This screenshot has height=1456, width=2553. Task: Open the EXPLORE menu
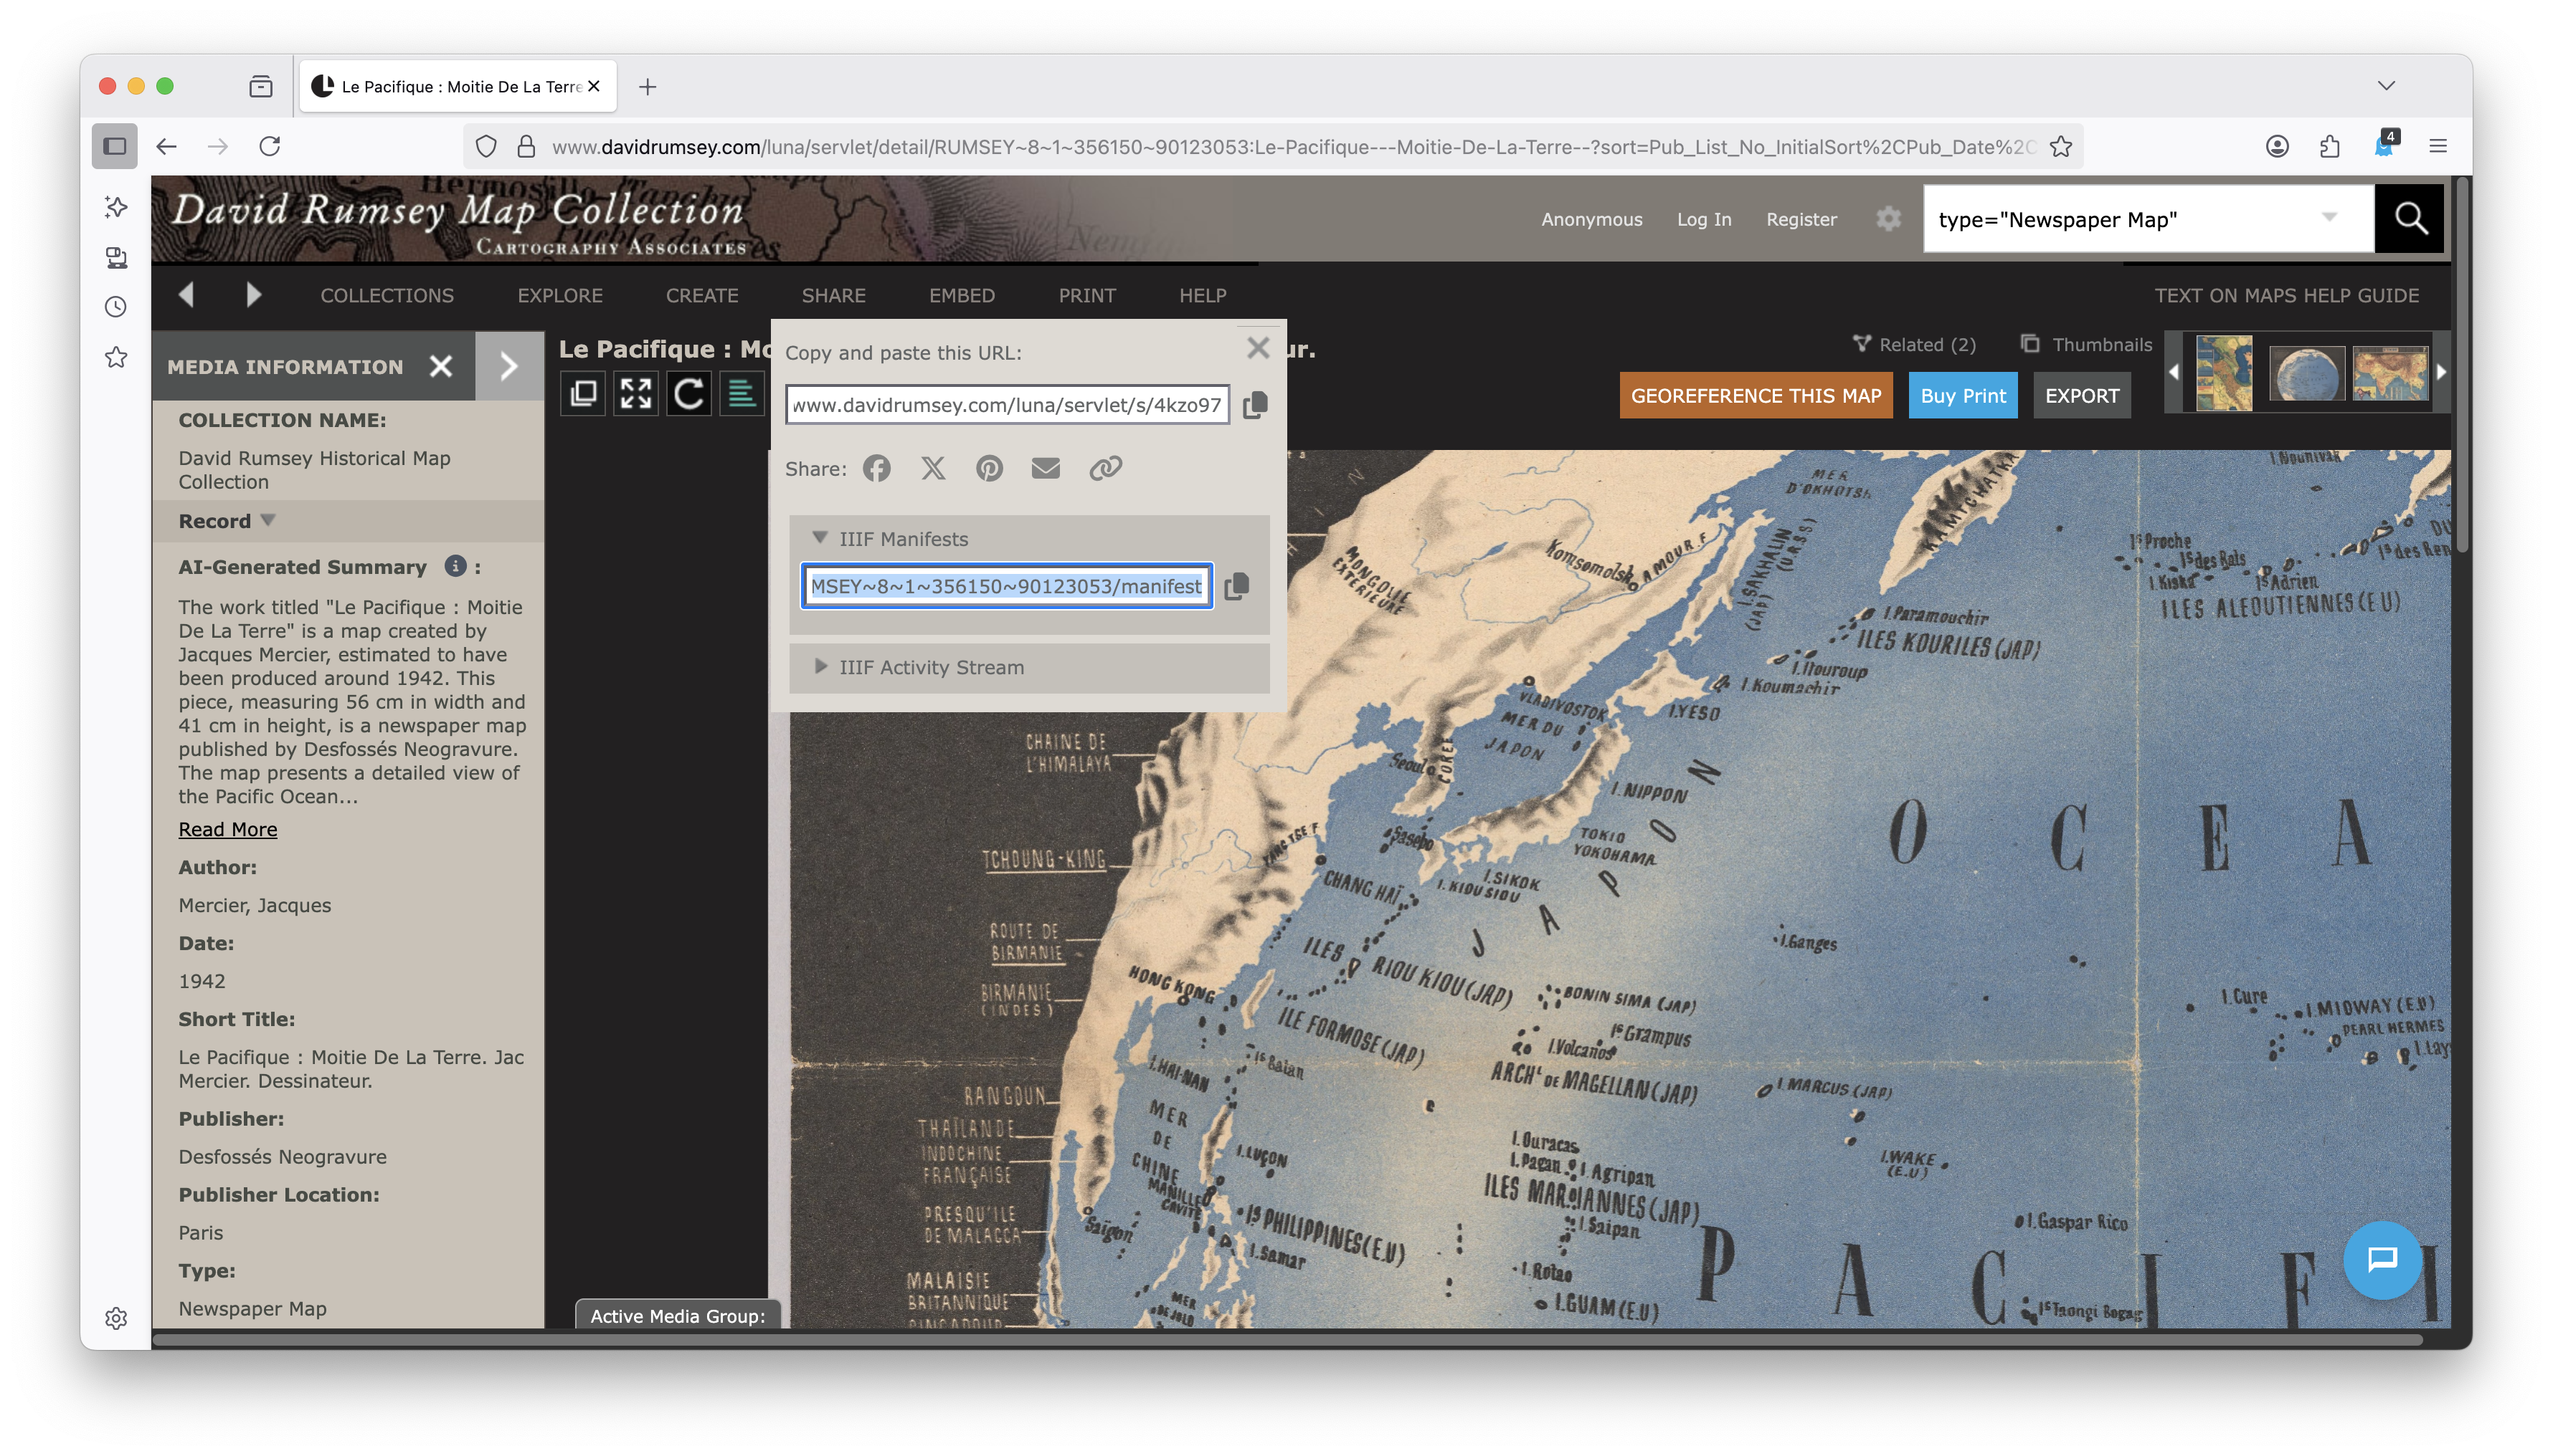click(559, 295)
